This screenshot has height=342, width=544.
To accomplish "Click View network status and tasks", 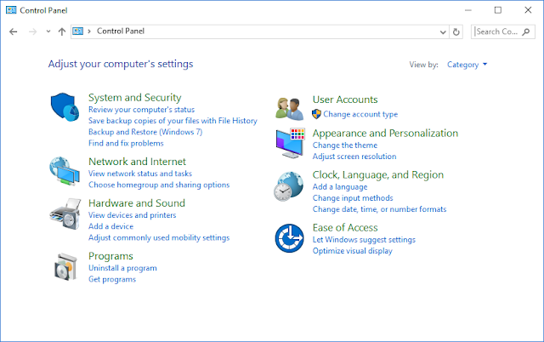I will pos(140,174).
